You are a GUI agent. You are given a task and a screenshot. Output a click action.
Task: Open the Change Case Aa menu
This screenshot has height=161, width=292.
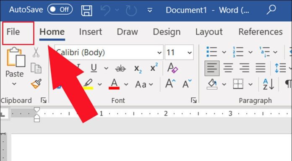tap(144, 84)
